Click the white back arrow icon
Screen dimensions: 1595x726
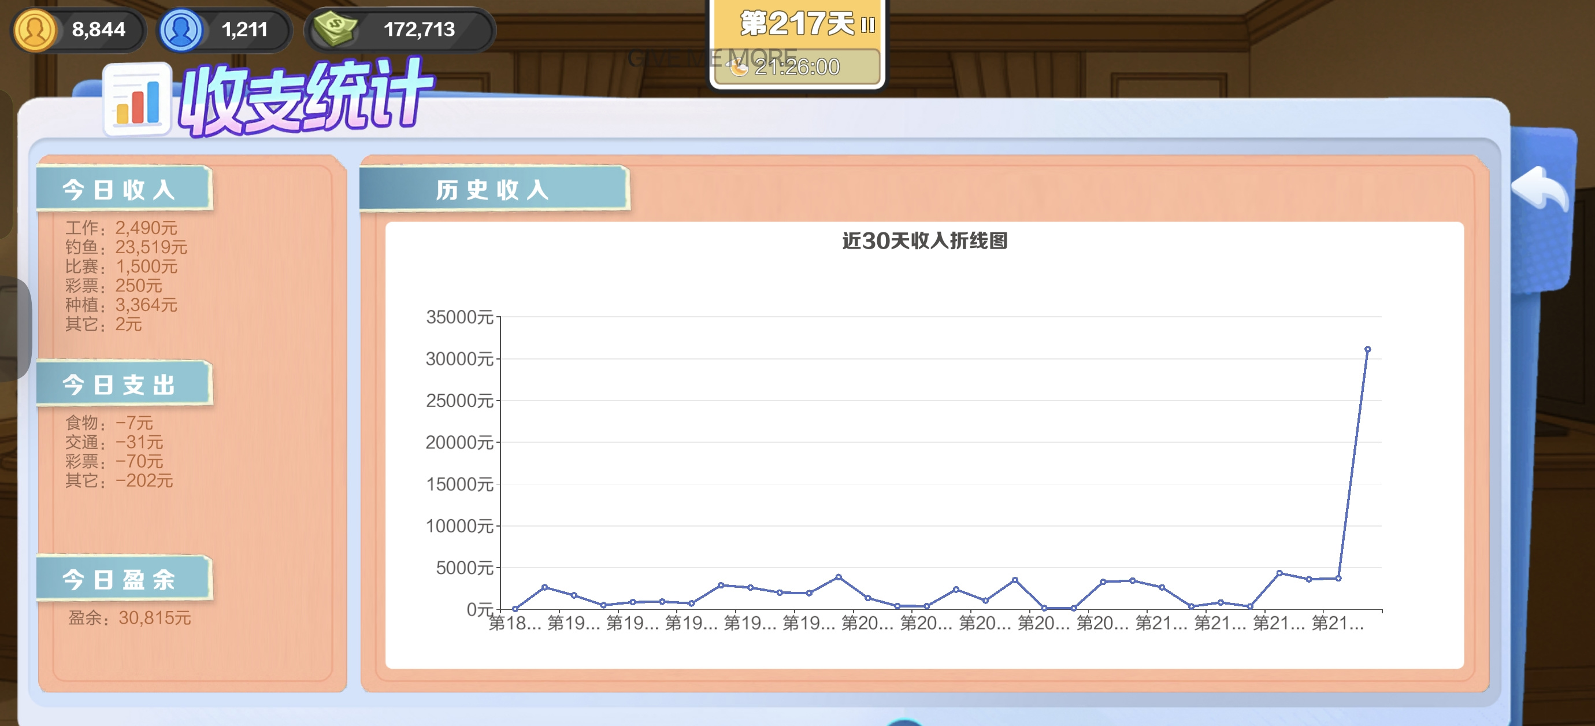tap(1540, 188)
